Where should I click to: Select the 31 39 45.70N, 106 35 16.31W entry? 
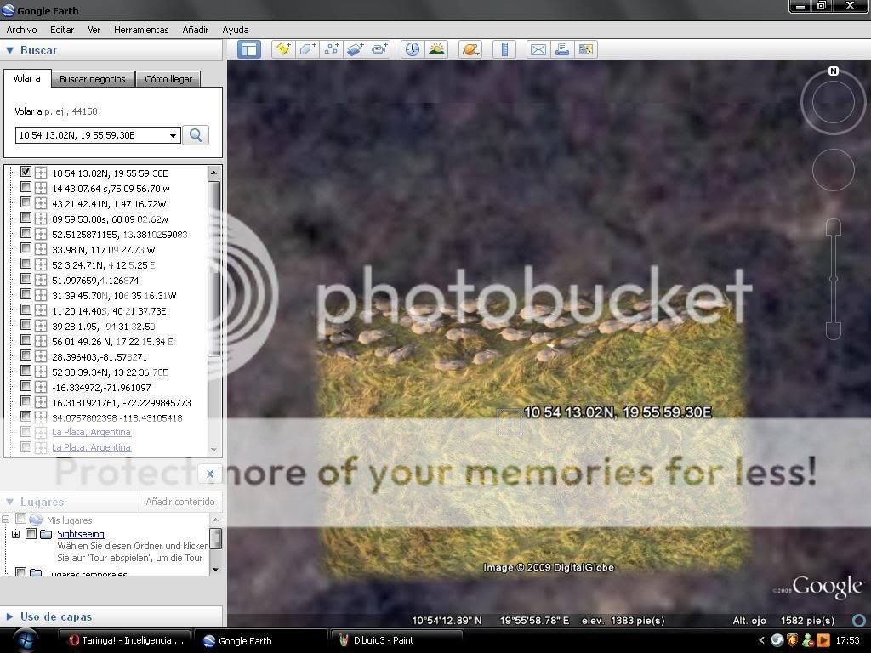point(114,295)
